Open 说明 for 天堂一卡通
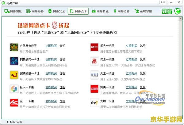This screenshot has width=184, height=125. 143,73
